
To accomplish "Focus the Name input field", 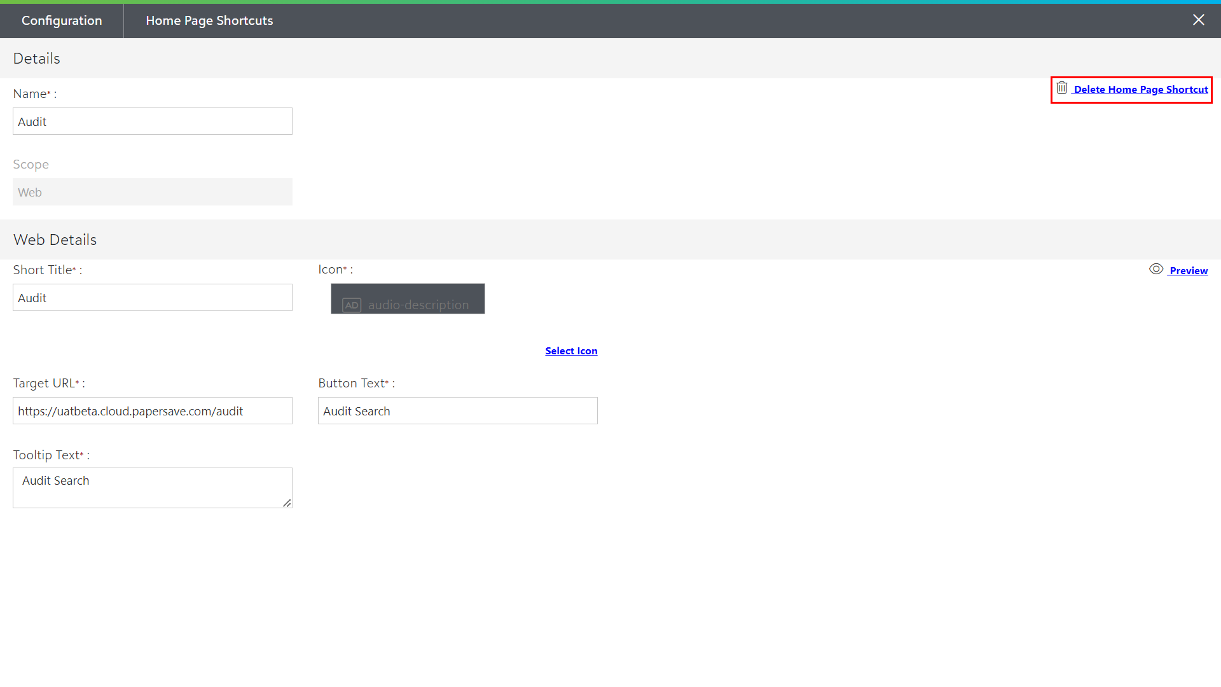I will [x=153, y=121].
